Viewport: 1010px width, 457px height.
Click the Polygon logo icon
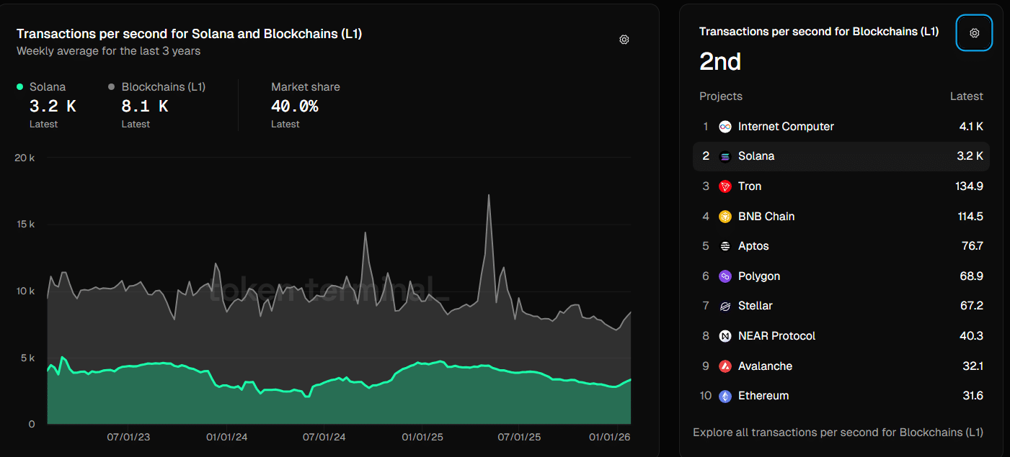[x=725, y=276]
